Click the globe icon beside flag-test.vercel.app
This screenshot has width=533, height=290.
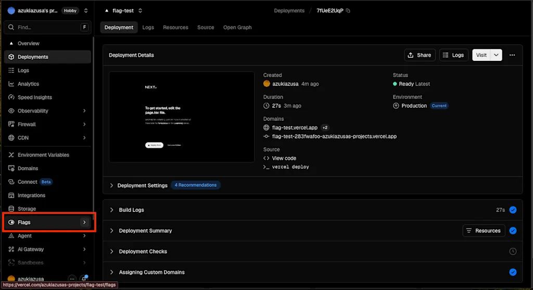click(x=266, y=128)
